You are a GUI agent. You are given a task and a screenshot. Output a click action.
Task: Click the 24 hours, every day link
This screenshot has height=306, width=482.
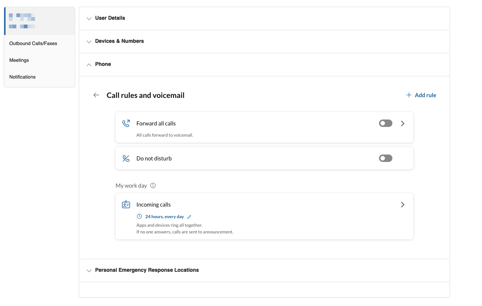(164, 217)
